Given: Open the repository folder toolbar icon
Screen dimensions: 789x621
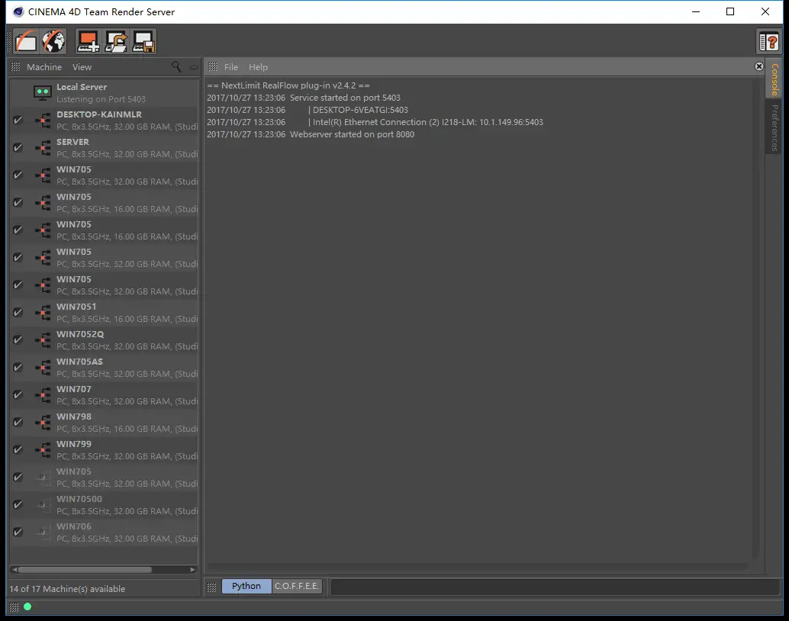Looking at the screenshot, I should click(x=26, y=41).
